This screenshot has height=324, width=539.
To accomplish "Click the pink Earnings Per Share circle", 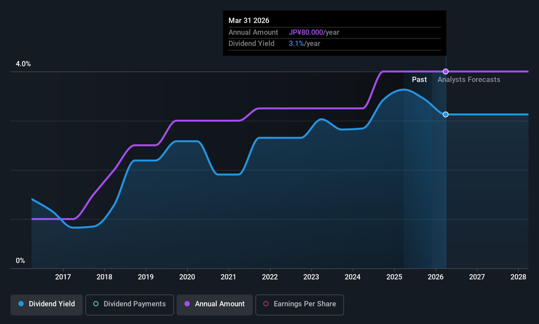I will pyautogui.click(x=266, y=304).
